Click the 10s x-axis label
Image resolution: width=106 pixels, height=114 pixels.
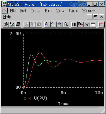tap(99, 93)
